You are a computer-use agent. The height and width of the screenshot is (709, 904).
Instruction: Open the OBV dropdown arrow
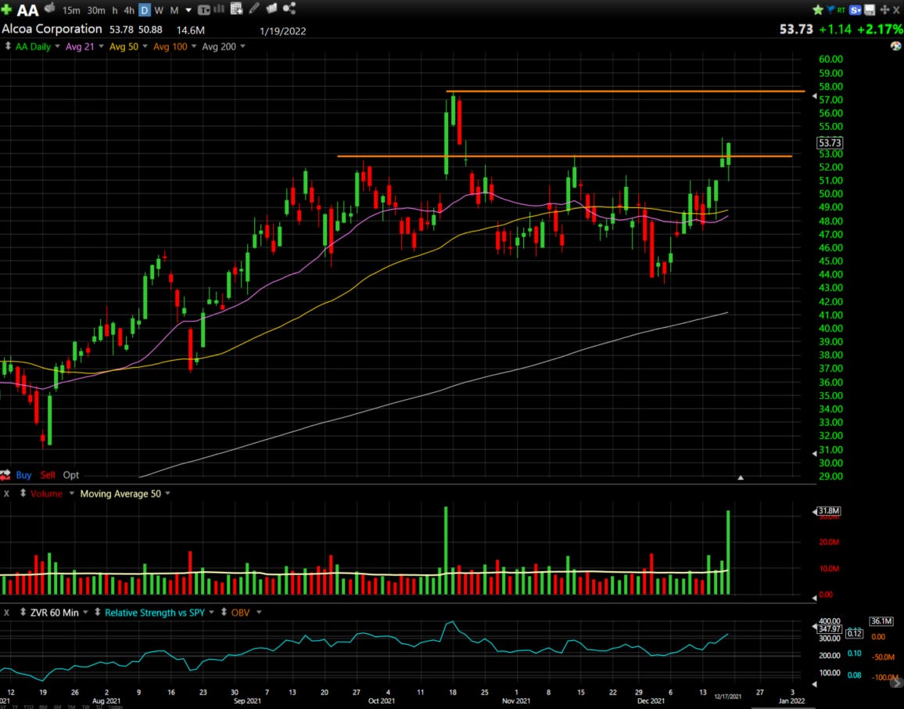(x=259, y=613)
